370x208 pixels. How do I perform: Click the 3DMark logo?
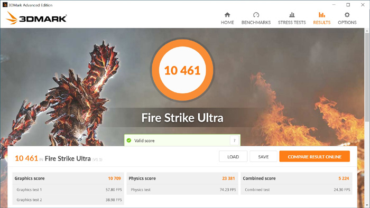coord(36,18)
